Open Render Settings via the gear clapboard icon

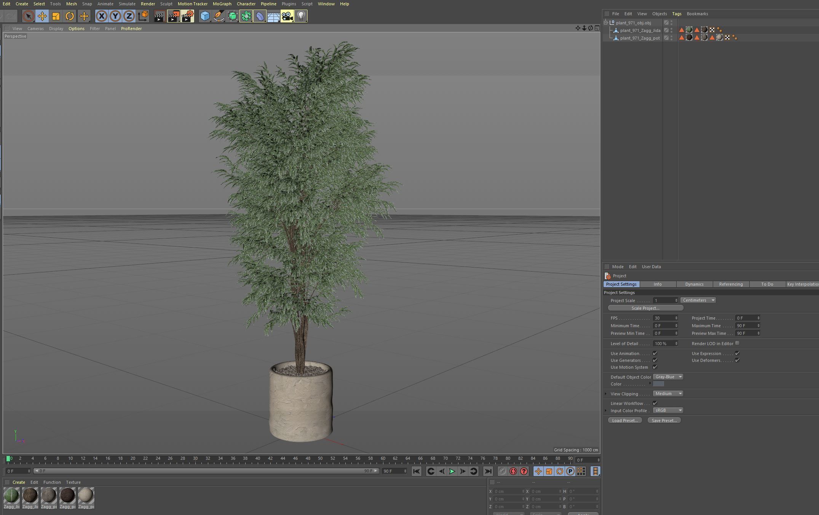pos(187,16)
